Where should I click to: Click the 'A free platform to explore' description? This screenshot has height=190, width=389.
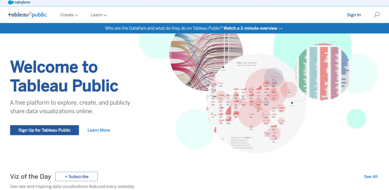click(70, 107)
